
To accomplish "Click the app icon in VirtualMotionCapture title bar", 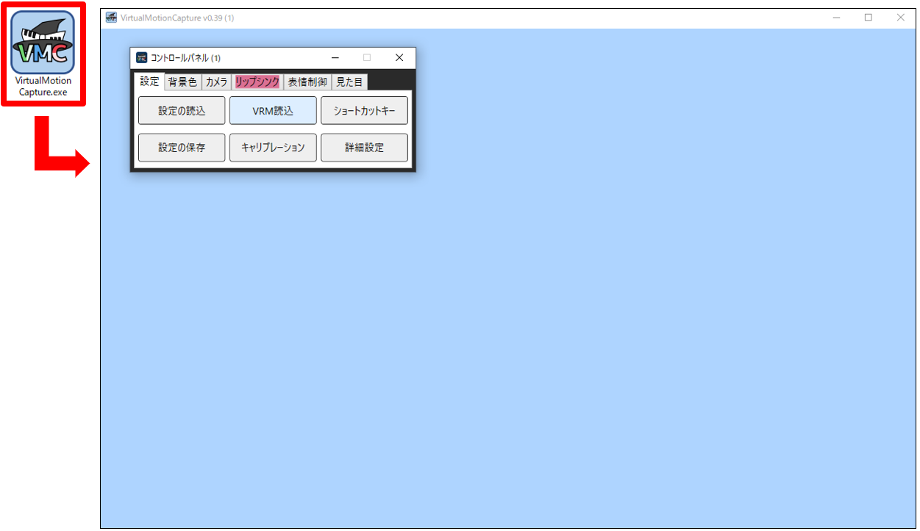I will (112, 18).
